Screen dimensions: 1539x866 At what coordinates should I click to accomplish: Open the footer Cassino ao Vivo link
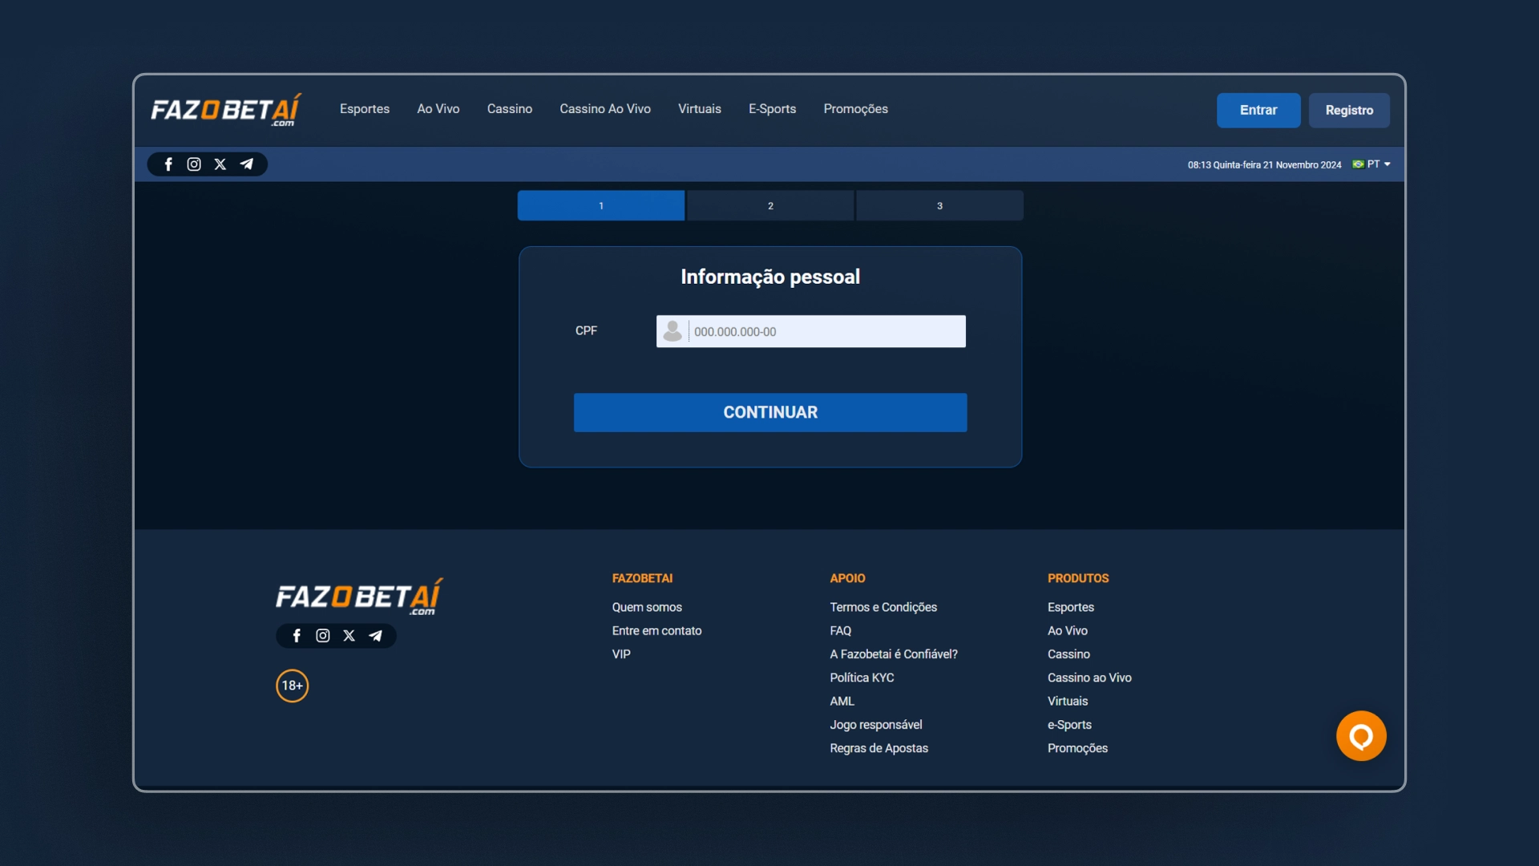coord(1089,678)
